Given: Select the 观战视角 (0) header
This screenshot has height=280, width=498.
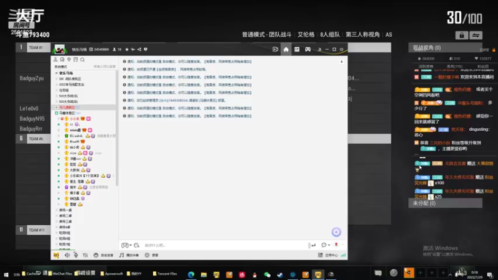Looking at the screenshot, I should 445,48.
